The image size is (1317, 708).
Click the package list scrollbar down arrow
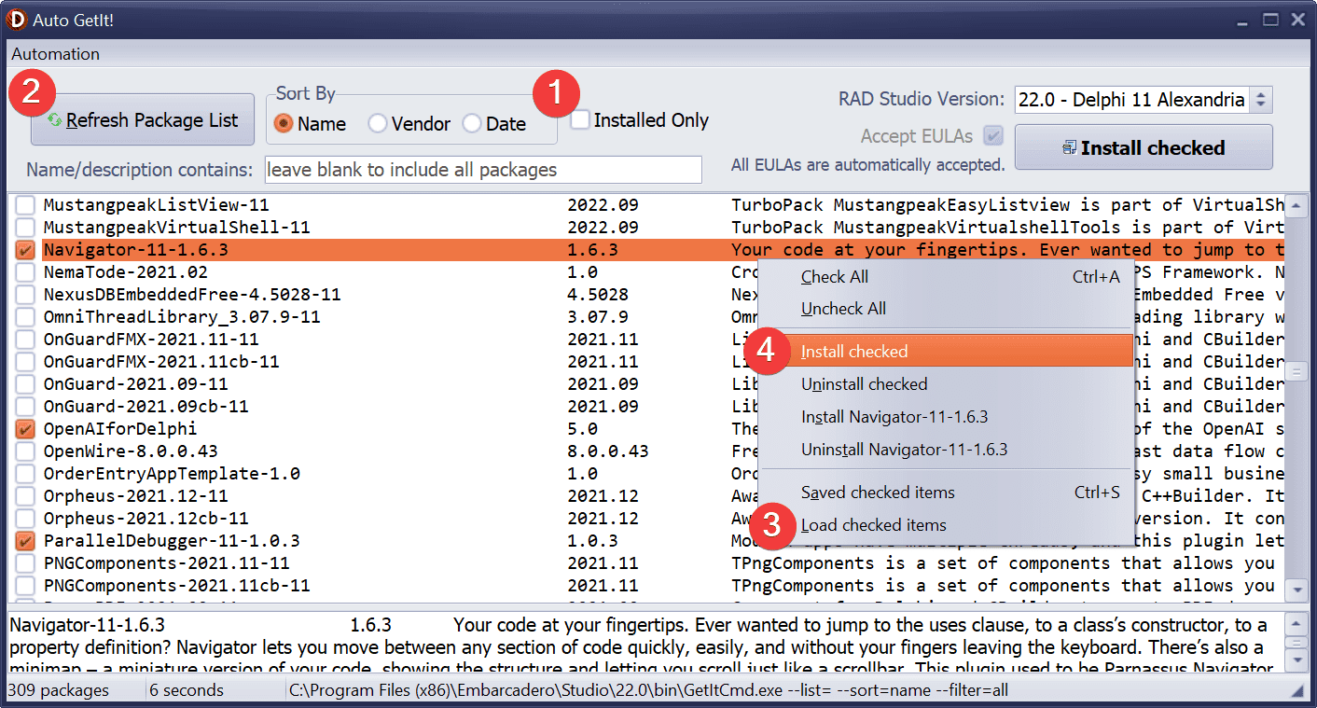click(x=1296, y=589)
